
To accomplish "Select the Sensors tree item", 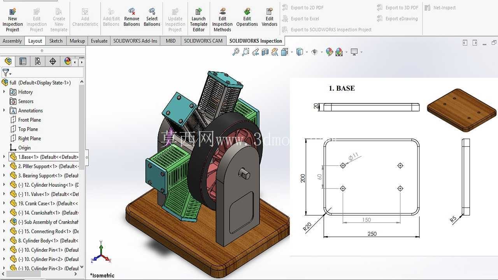I will pyautogui.click(x=22, y=101).
